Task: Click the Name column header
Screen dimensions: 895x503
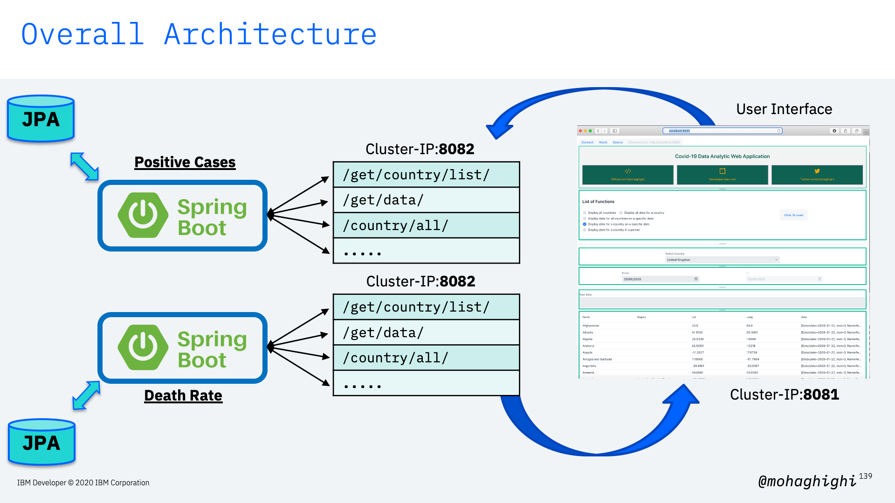Action: [x=586, y=317]
